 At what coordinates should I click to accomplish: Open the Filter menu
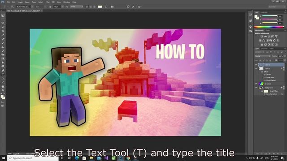point(48,2)
